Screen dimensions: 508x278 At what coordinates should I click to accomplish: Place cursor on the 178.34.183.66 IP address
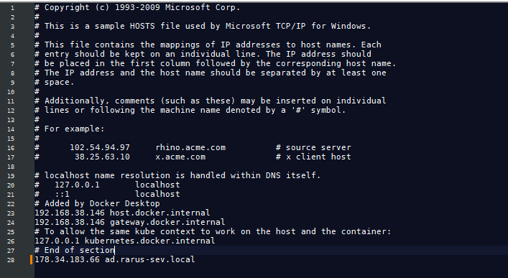click(x=67, y=259)
